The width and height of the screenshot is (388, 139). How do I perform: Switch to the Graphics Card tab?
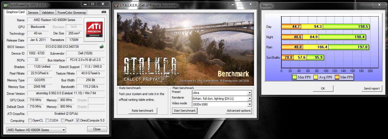click(x=15, y=12)
